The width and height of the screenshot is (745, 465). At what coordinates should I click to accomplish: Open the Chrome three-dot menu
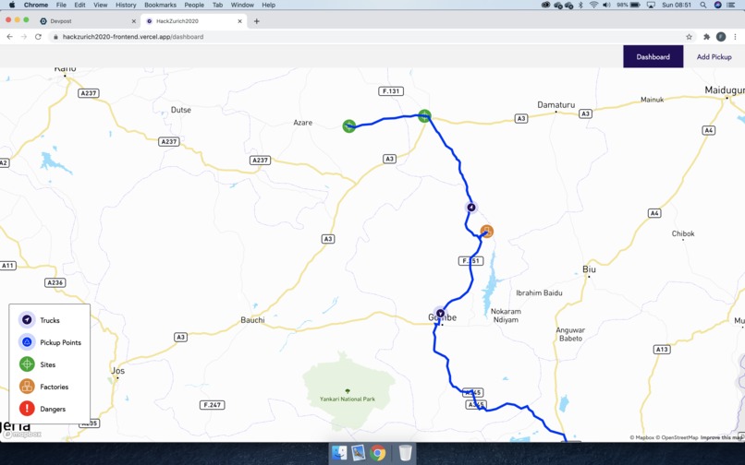pos(736,37)
